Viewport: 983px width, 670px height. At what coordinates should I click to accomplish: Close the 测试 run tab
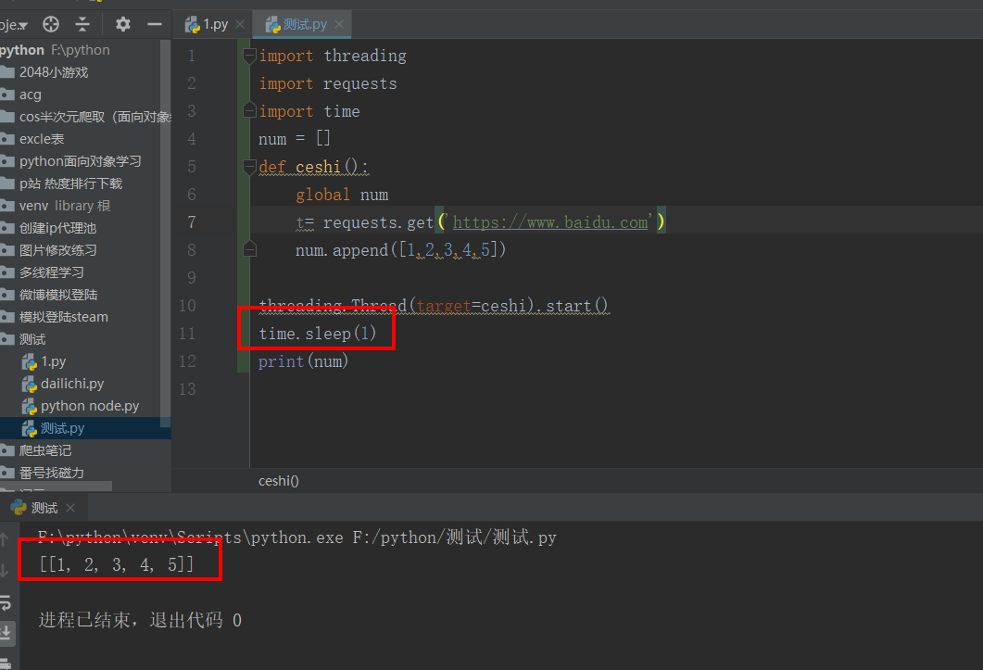coord(70,508)
